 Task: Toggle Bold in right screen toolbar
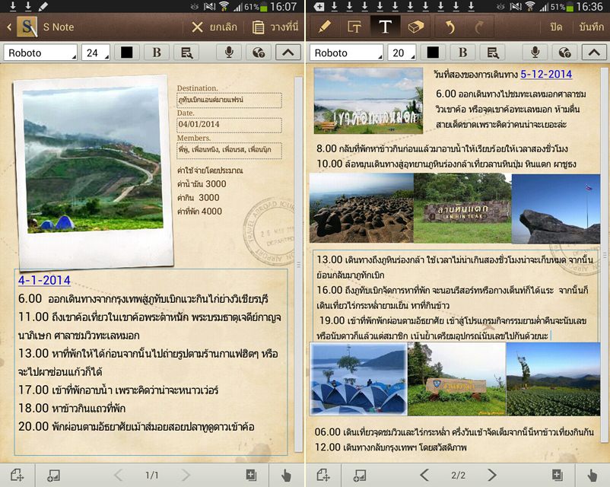(x=463, y=53)
